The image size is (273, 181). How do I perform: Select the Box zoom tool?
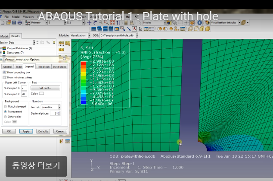point(106,22)
